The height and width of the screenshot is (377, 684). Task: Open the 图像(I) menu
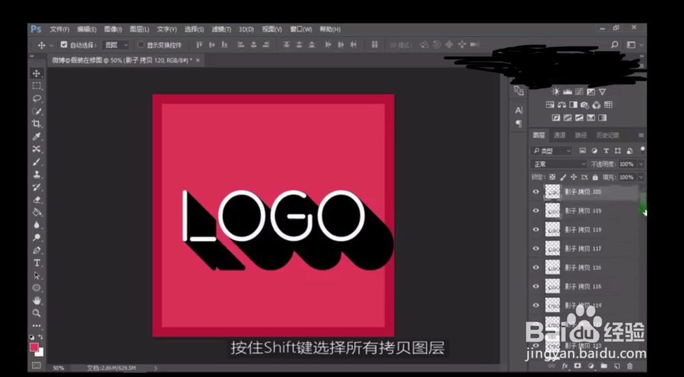[x=113, y=29]
